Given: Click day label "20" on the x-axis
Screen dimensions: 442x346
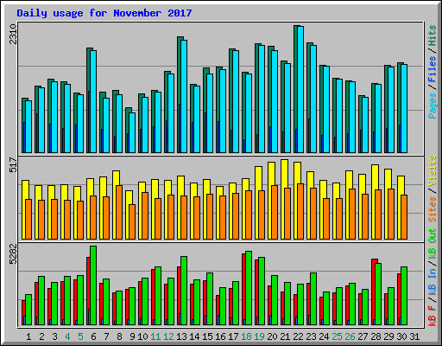Looking at the screenshot, I should pyautogui.click(x=272, y=336).
